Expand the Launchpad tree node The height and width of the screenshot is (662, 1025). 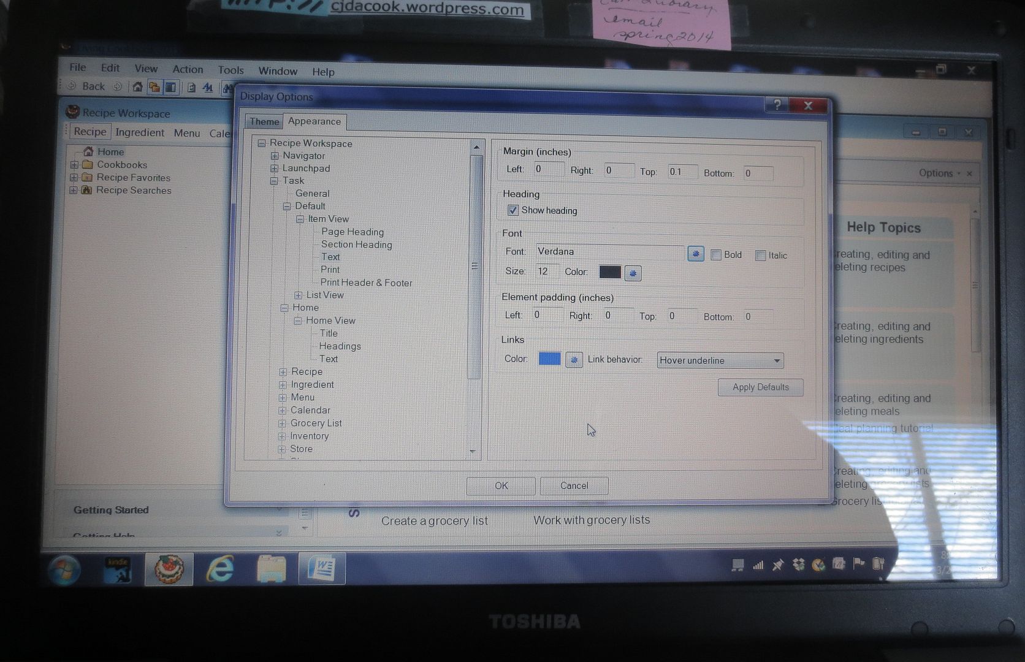(274, 168)
